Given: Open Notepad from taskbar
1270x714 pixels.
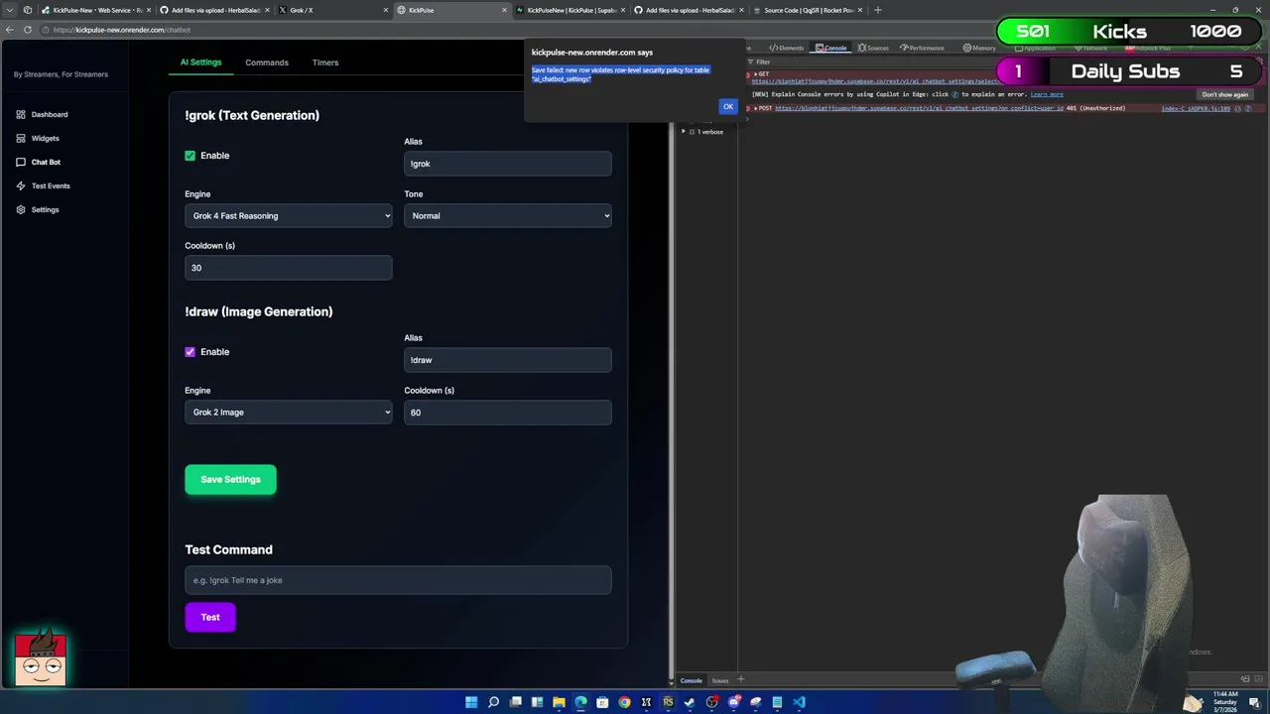Looking at the screenshot, I should pos(777,702).
